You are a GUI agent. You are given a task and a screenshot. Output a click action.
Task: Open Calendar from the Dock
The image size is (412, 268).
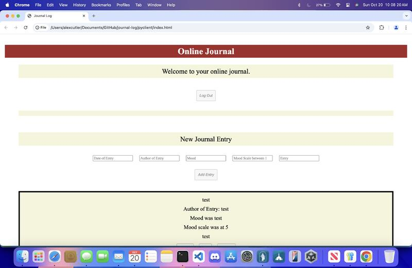click(x=134, y=257)
